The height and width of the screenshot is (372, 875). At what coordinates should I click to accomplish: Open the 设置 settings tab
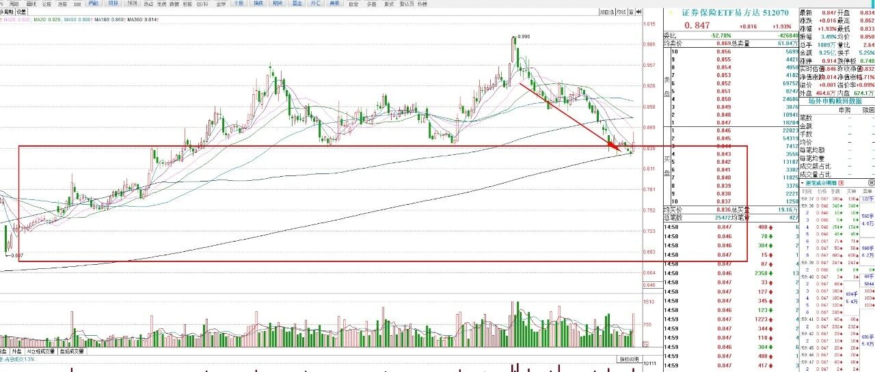(22, 12)
